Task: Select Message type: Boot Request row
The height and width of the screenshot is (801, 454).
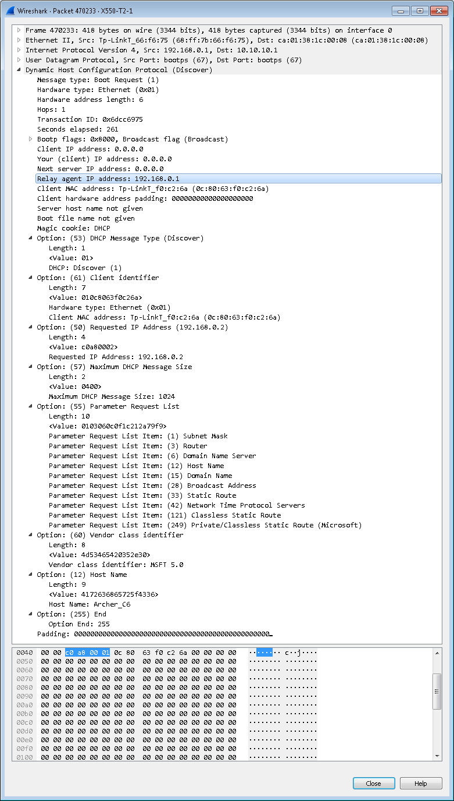Action: (98, 80)
